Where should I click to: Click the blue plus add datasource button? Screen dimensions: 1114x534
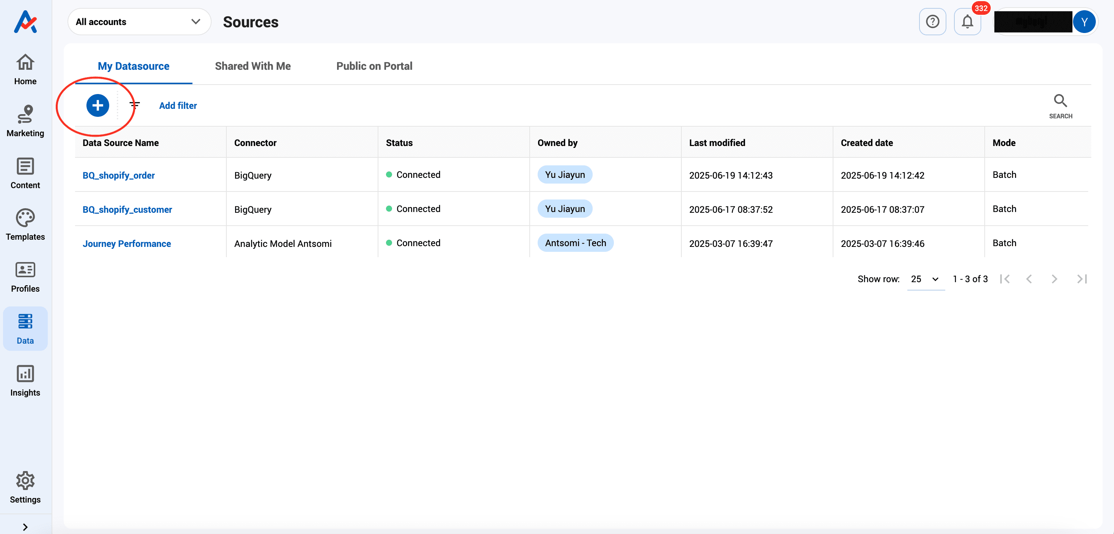(x=98, y=105)
